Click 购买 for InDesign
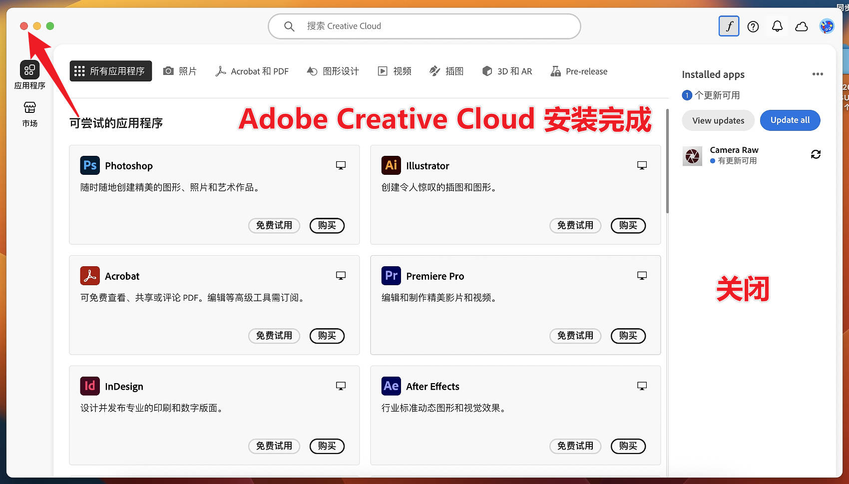 tap(327, 446)
